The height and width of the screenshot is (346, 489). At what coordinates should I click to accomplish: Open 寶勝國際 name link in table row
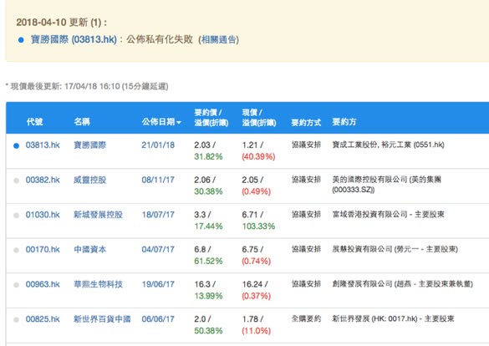tap(89, 145)
